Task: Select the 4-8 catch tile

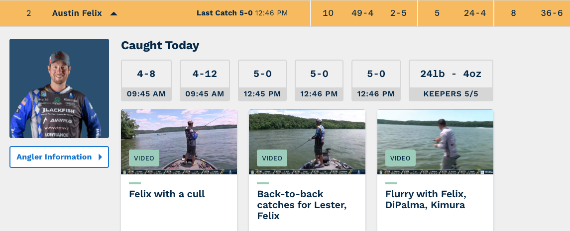Action: pyautogui.click(x=146, y=80)
